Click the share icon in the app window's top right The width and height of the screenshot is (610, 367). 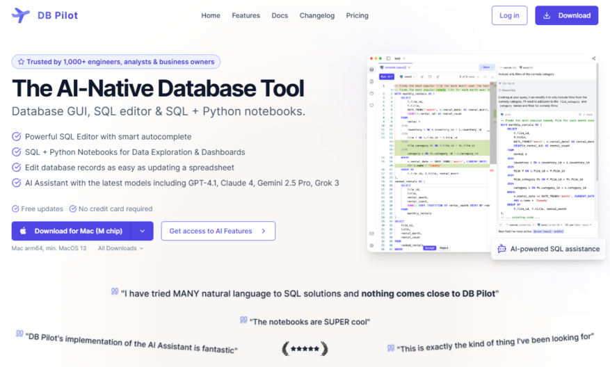[x=594, y=58]
